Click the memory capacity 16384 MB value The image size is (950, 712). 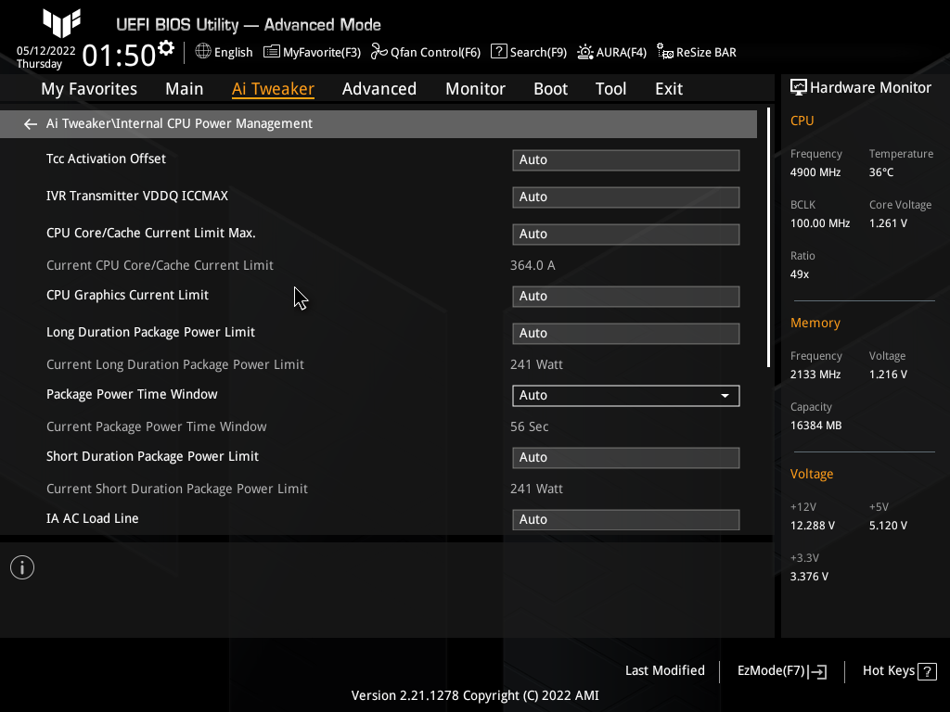point(816,426)
